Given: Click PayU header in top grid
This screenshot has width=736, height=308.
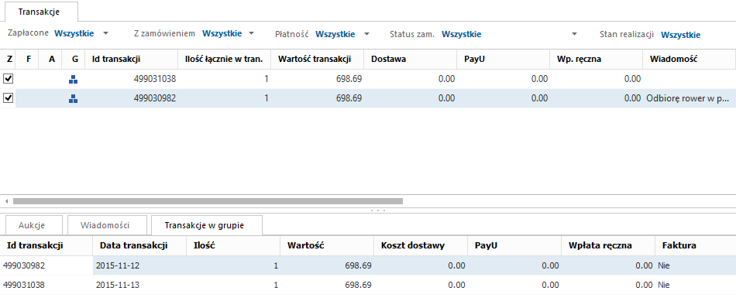Looking at the screenshot, I should point(503,59).
